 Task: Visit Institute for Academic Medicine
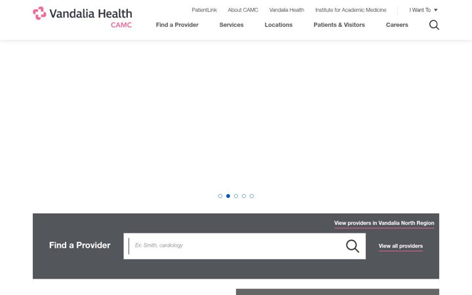point(351,10)
